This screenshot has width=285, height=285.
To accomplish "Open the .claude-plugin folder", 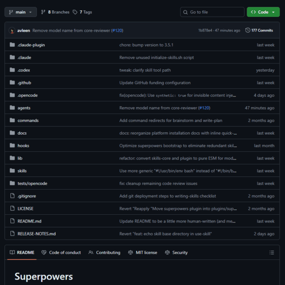I will [x=31, y=45].
